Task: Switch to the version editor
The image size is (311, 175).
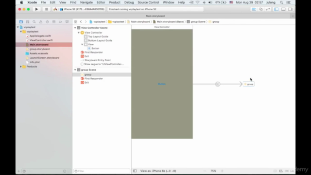Action: click(x=268, y=9)
